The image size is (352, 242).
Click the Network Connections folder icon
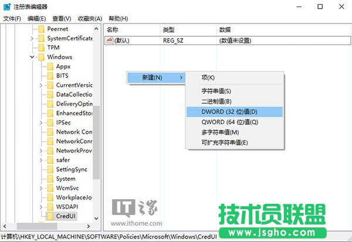[x=50, y=132]
